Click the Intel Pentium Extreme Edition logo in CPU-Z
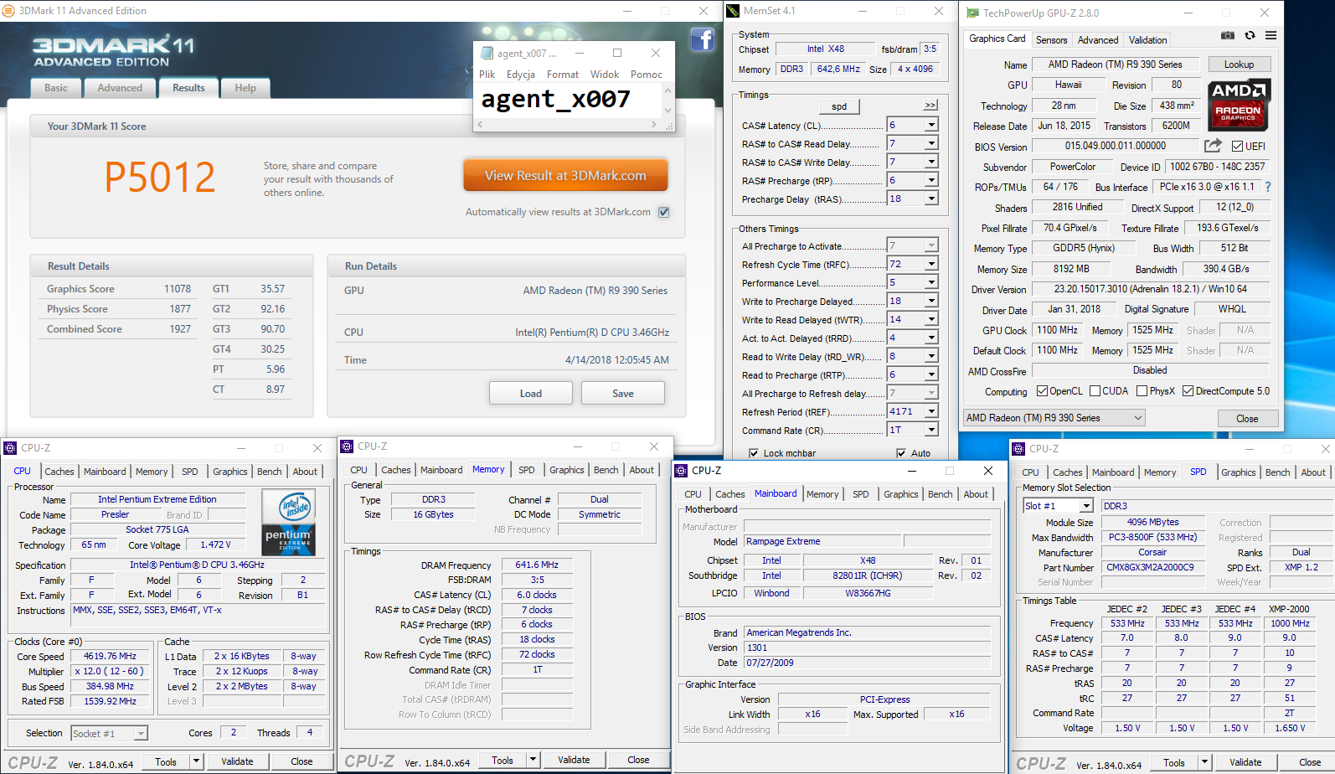Image resolution: width=1335 pixels, height=774 pixels. pyautogui.click(x=289, y=522)
